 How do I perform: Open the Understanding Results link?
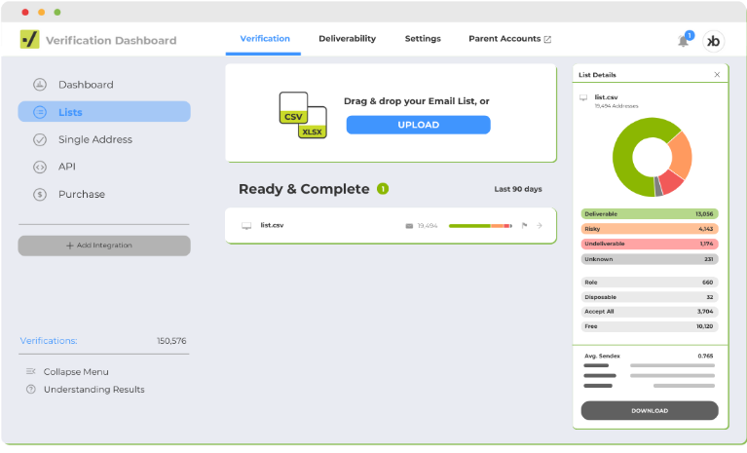[x=93, y=389]
